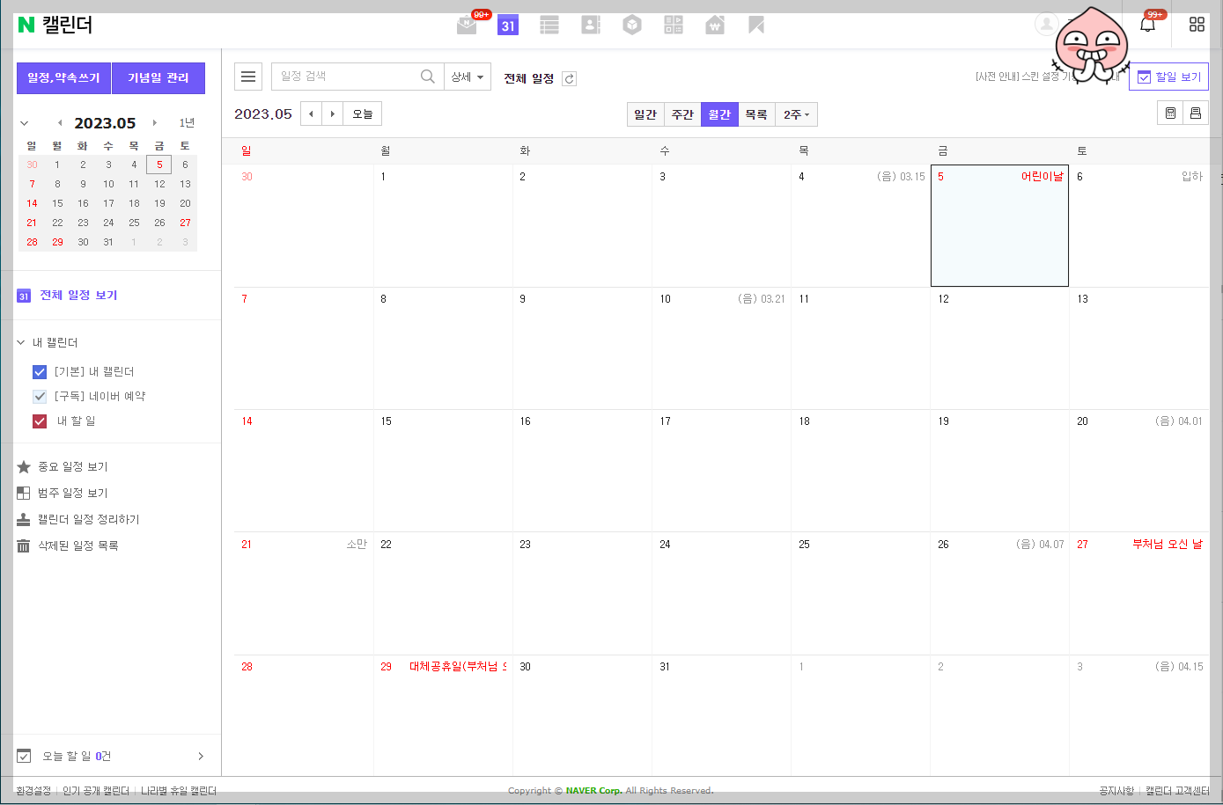Click 2023.05 title in mini calendar

point(105,123)
